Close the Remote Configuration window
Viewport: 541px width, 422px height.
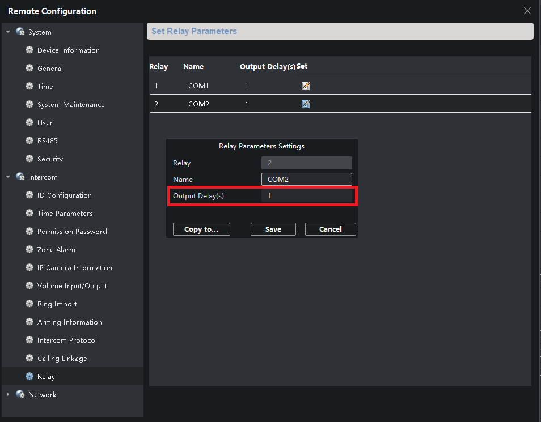tap(527, 11)
